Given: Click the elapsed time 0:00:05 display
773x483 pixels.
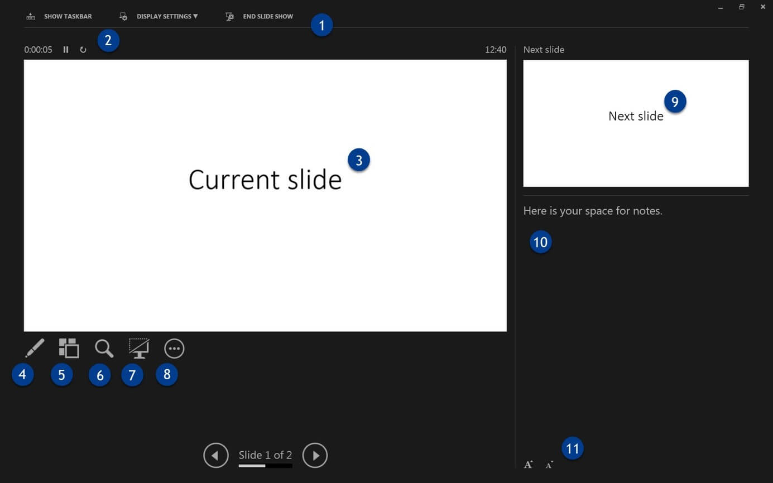Looking at the screenshot, I should tap(38, 50).
